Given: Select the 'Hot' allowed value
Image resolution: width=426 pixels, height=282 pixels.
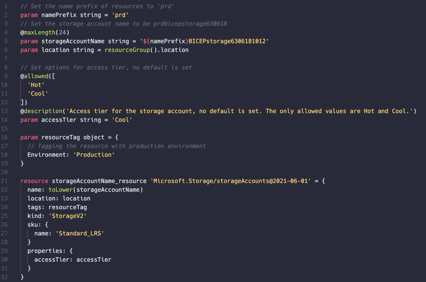Looking at the screenshot, I should (x=36, y=85).
